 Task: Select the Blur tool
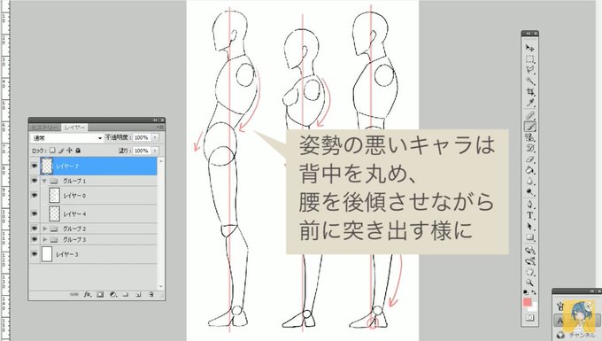[x=529, y=181]
